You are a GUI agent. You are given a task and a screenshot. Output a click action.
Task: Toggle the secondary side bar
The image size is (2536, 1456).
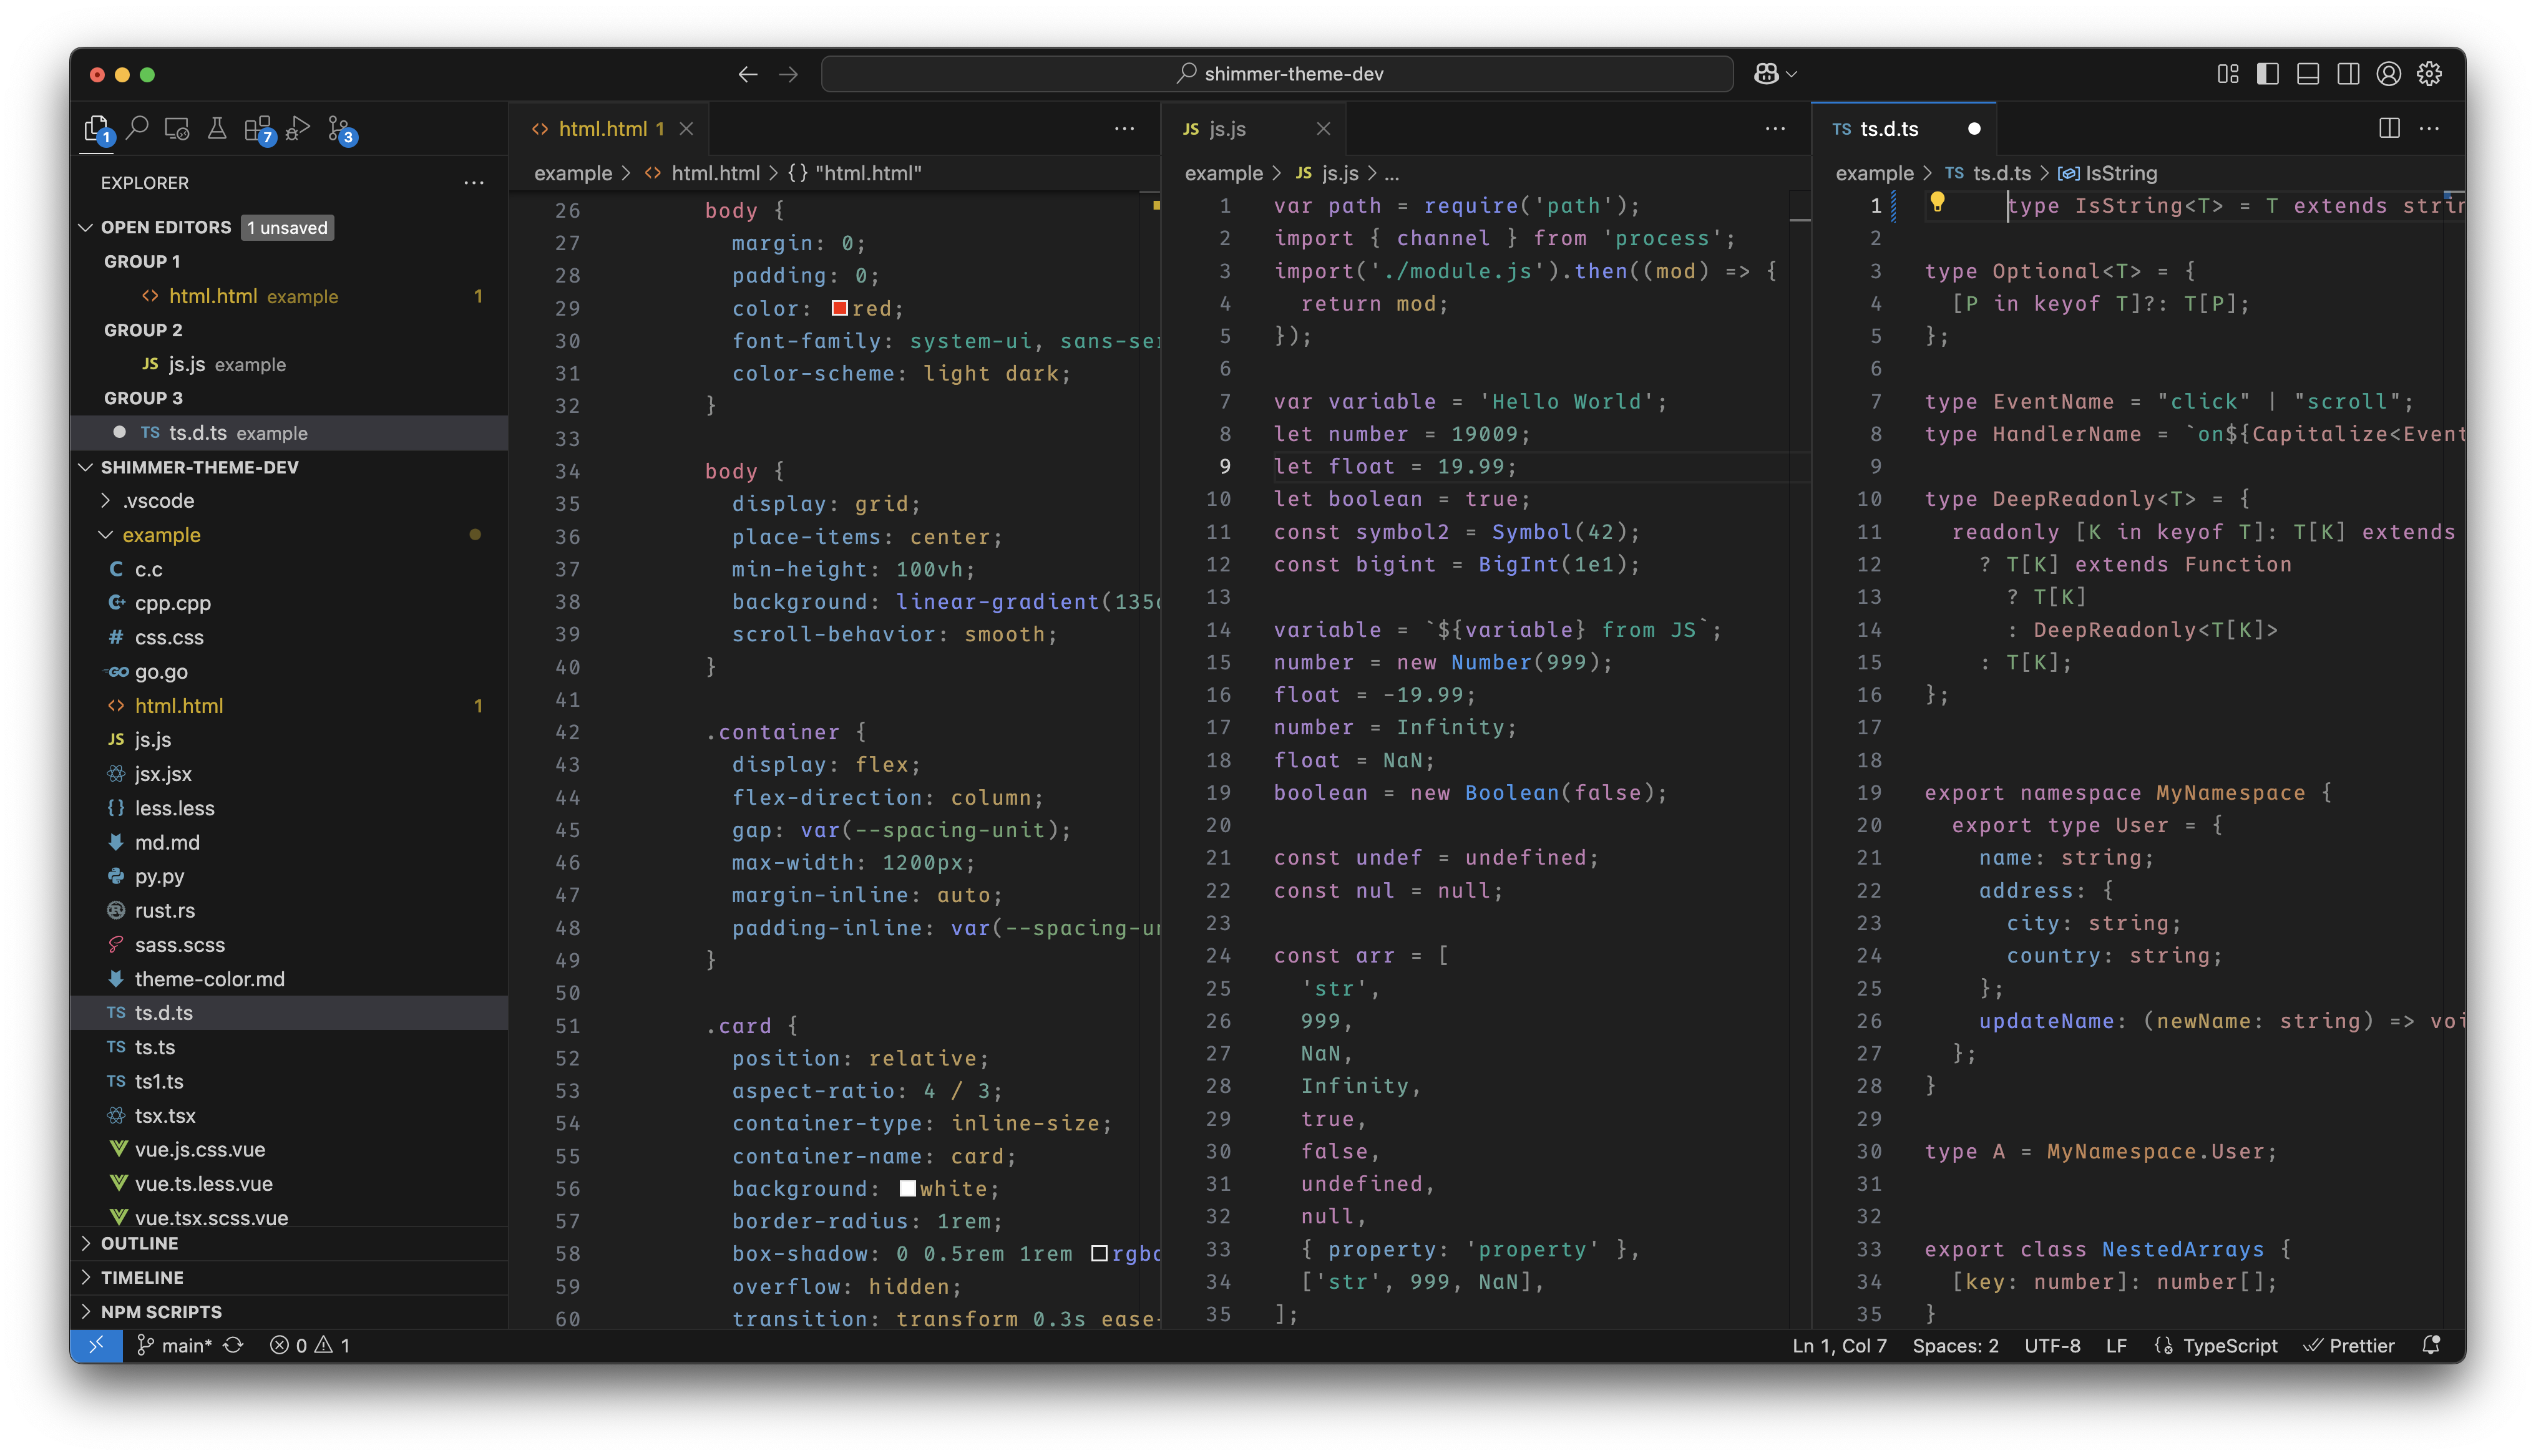point(2348,74)
